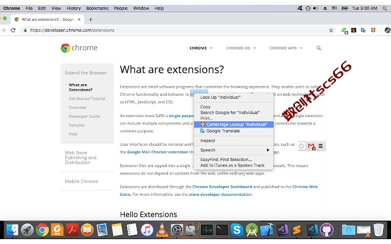Select Print... in the context menu
Image resolution: width=391 pixels, height=244 pixels.
tap(233, 118)
